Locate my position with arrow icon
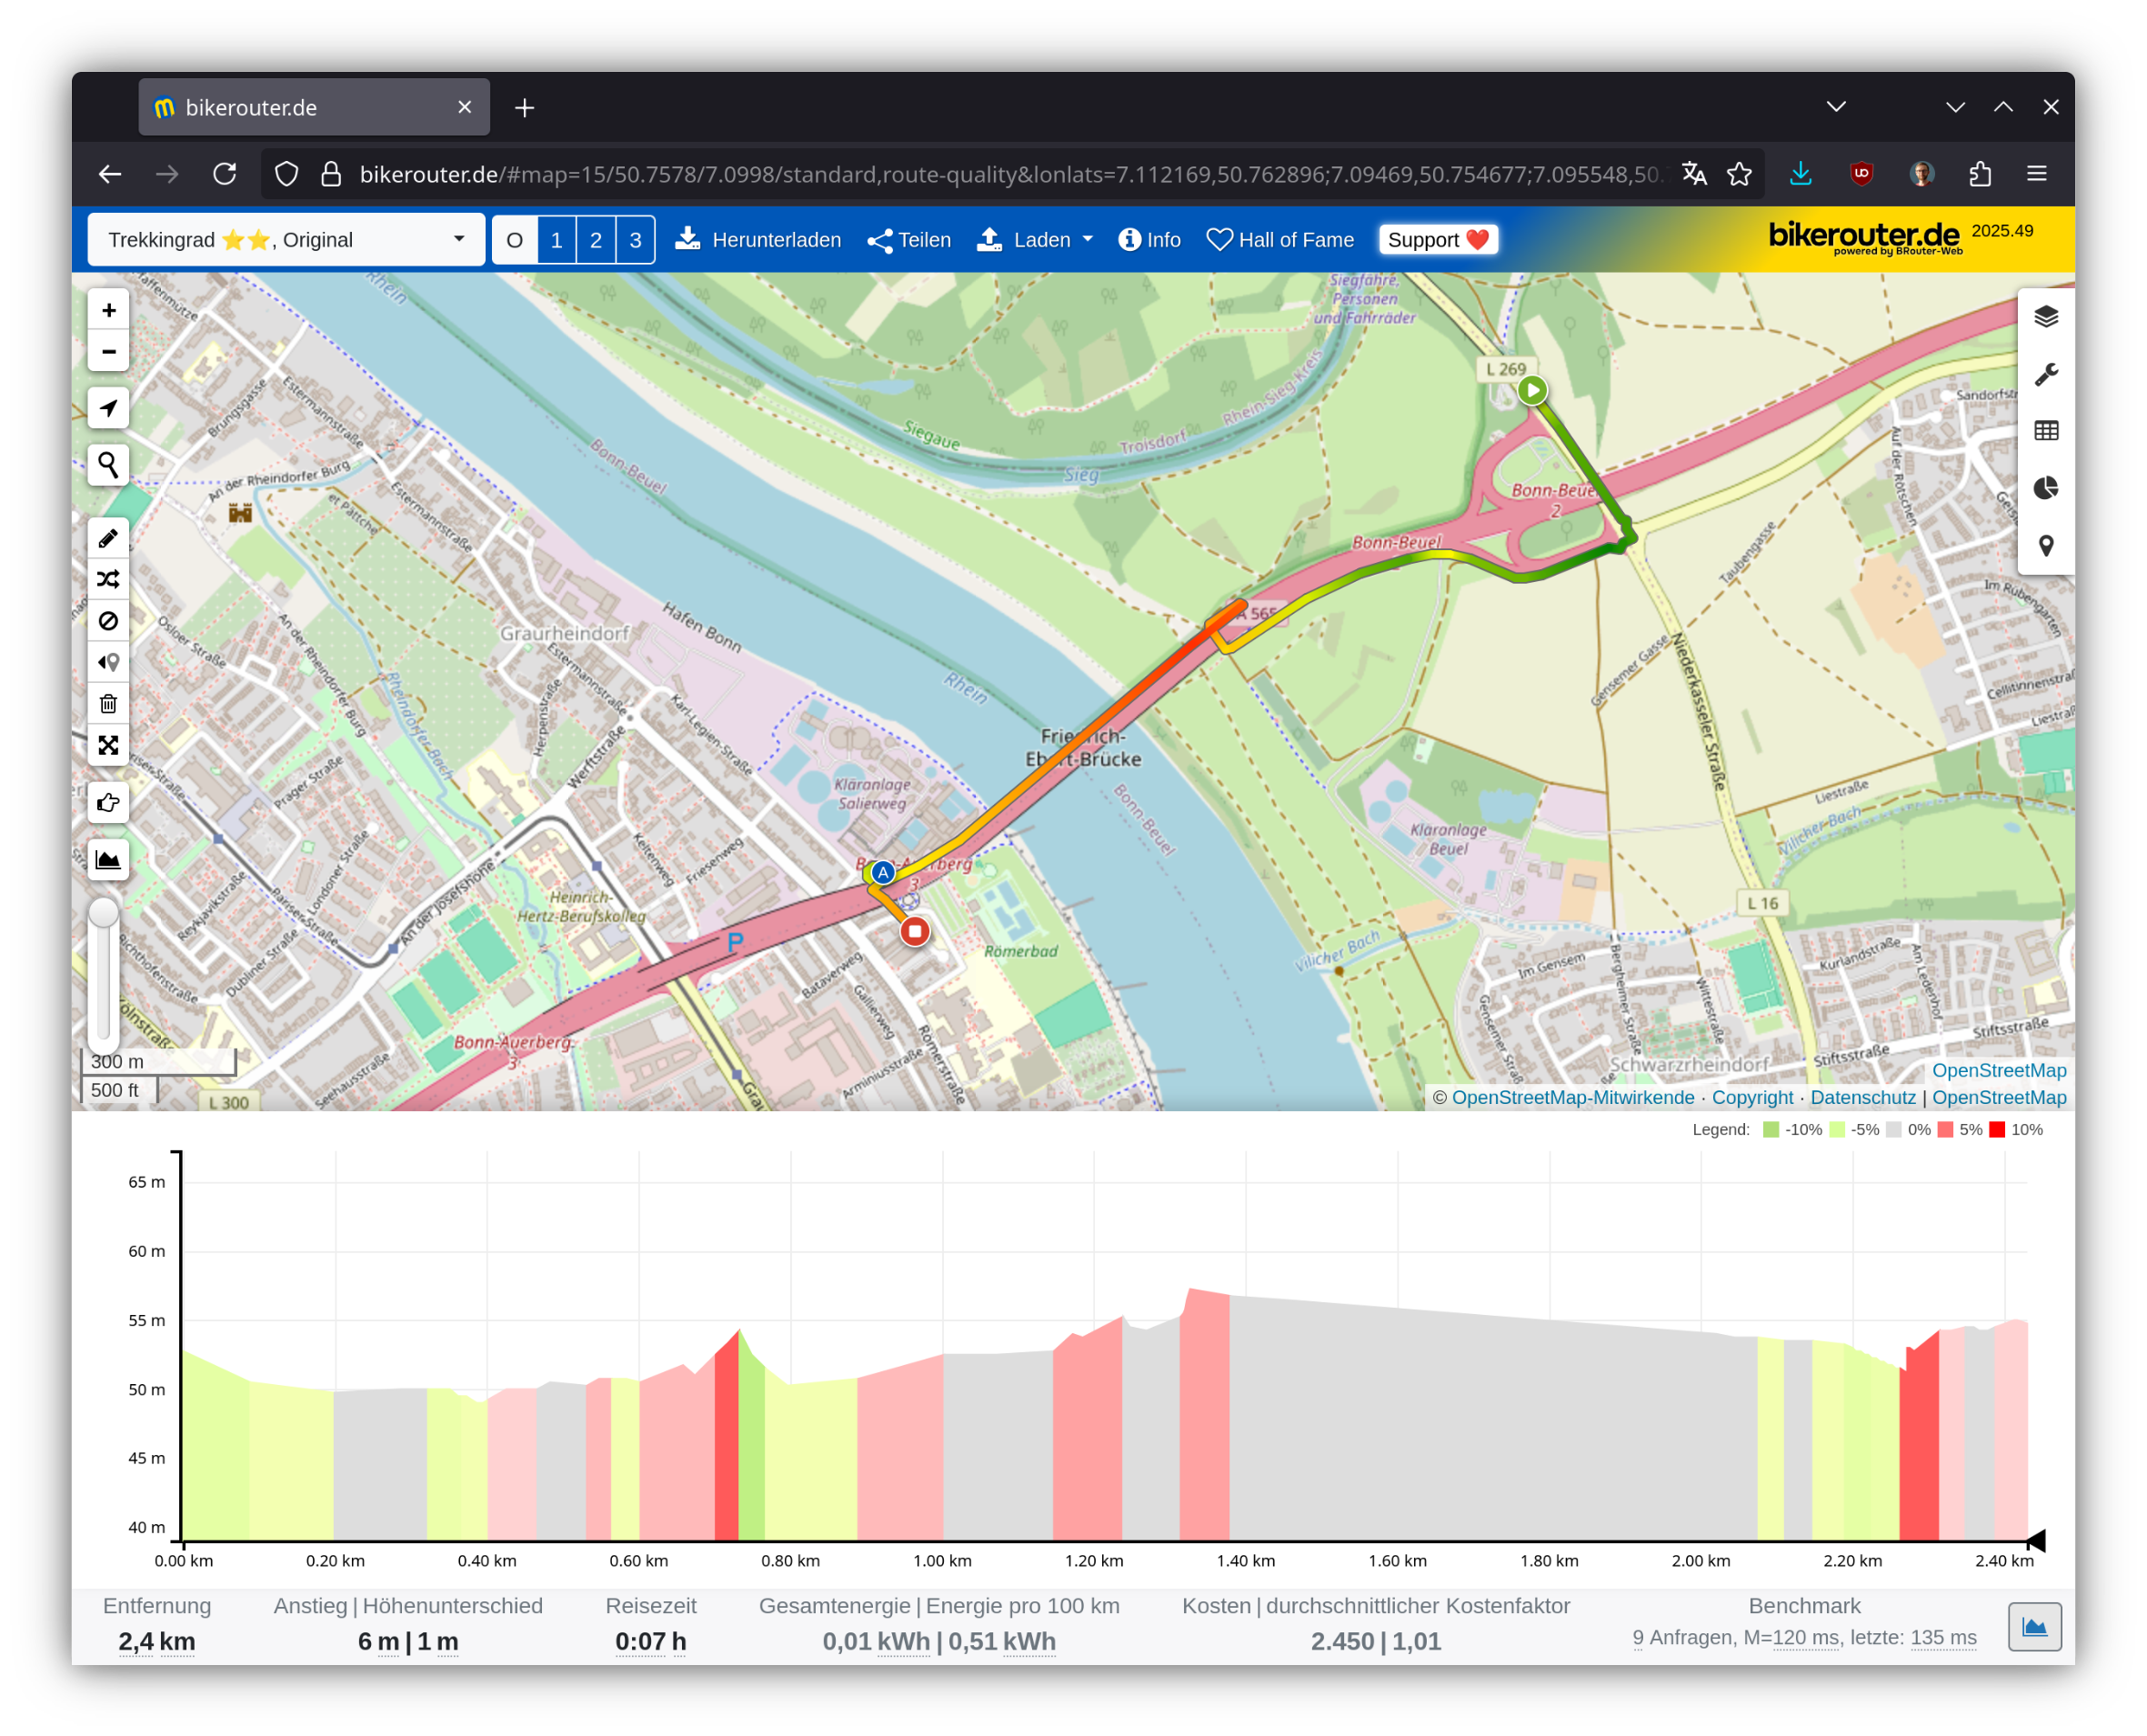The height and width of the screenshot is (1736, 2147). pyautogui.click(x=108, y=408)
